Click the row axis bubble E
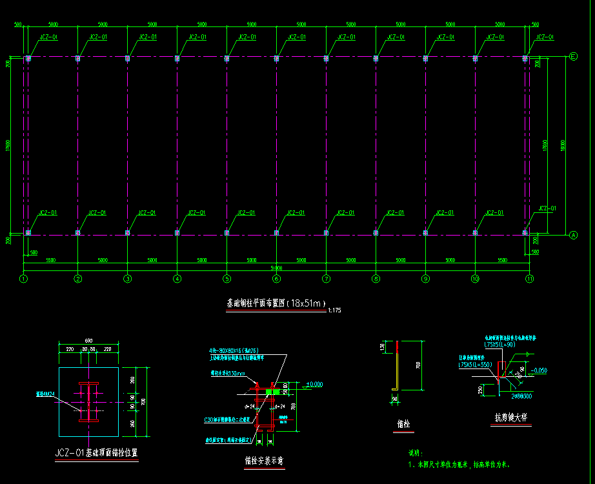This screenshot has width=595, height=484. pyautogui.click(x=573, y=57)
